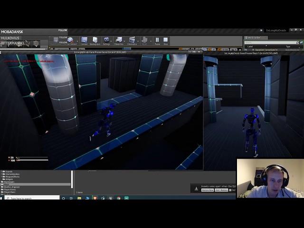The width and height of the screenshot is (304, 228).
Task: Open the Cinematics toolbar icon
Action: point(132,41)
